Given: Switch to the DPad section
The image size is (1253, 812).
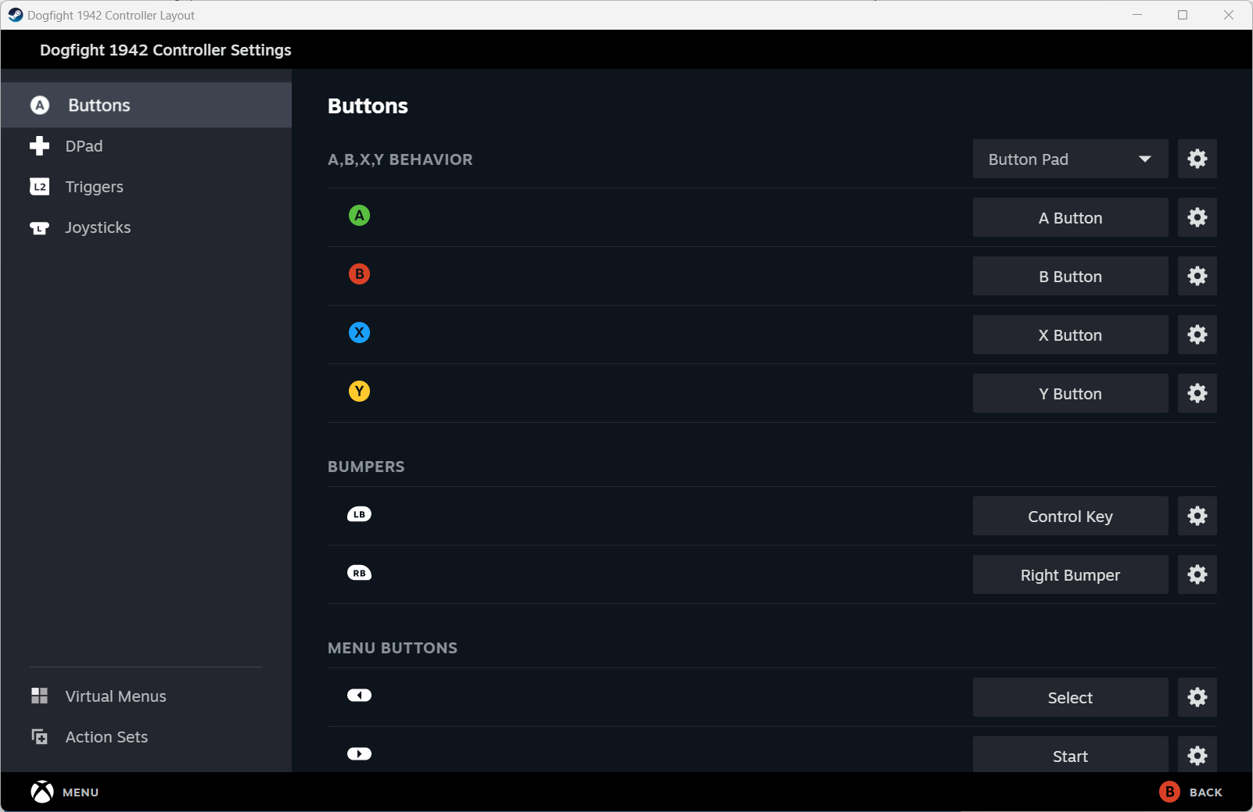Looking at the screenshot, I should point(146,146).
